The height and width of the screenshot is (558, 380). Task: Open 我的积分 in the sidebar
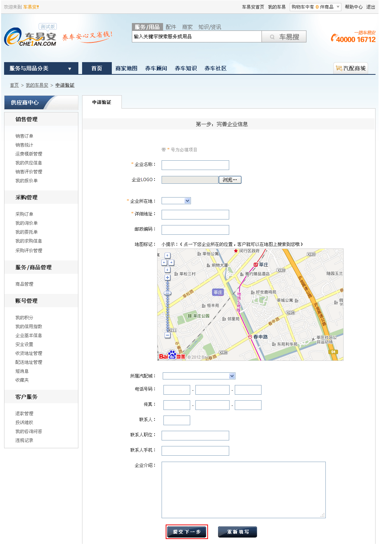[24, 318]
